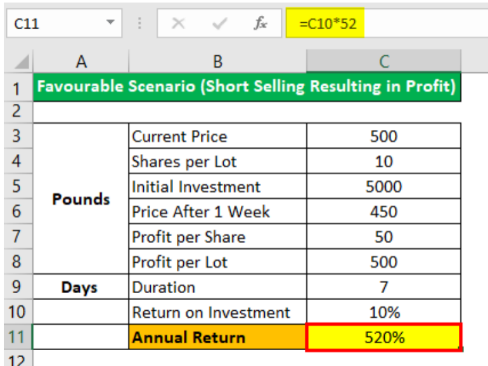Viewport: 488px width, 366px height.
Task: Select column A header
Action: point(80,61)
